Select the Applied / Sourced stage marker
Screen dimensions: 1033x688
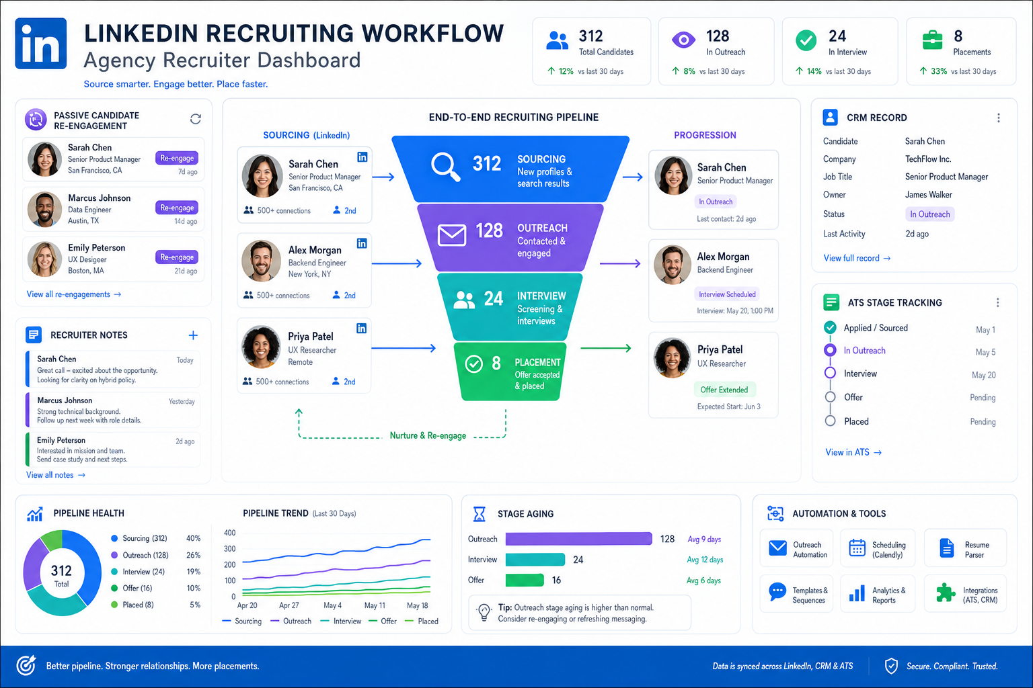coord(830,328)
